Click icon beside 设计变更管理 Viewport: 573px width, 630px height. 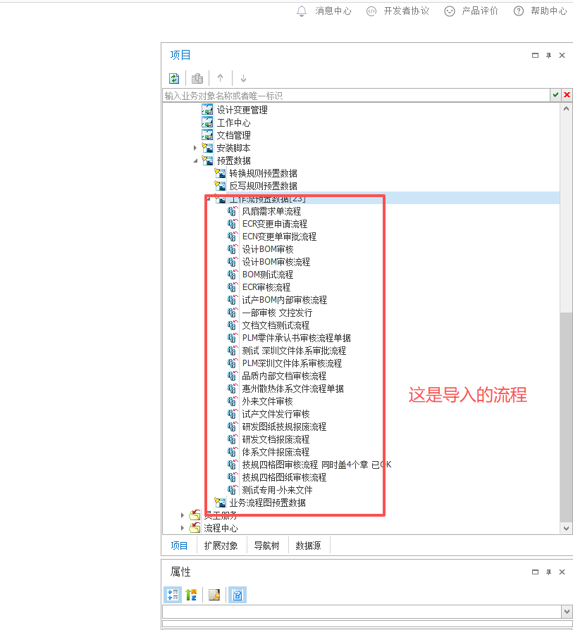click(x=207, y=109)
